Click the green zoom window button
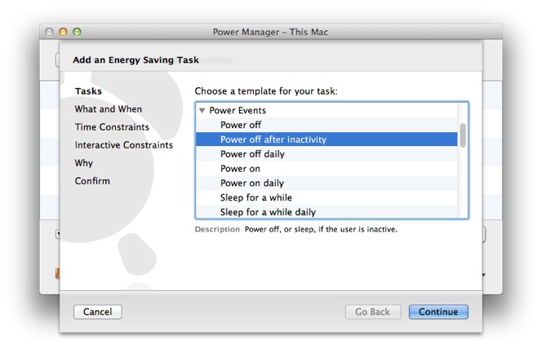 point(77,32)
